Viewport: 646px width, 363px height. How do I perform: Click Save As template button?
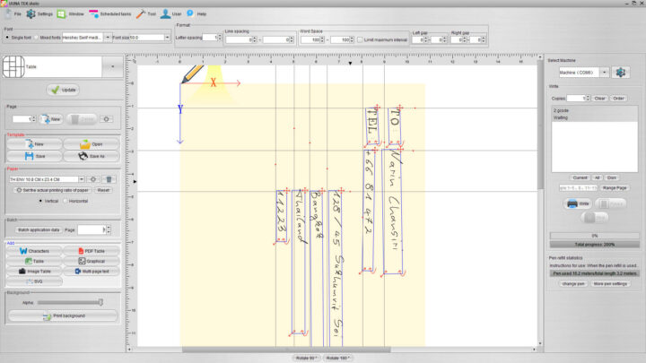[91, 156]
